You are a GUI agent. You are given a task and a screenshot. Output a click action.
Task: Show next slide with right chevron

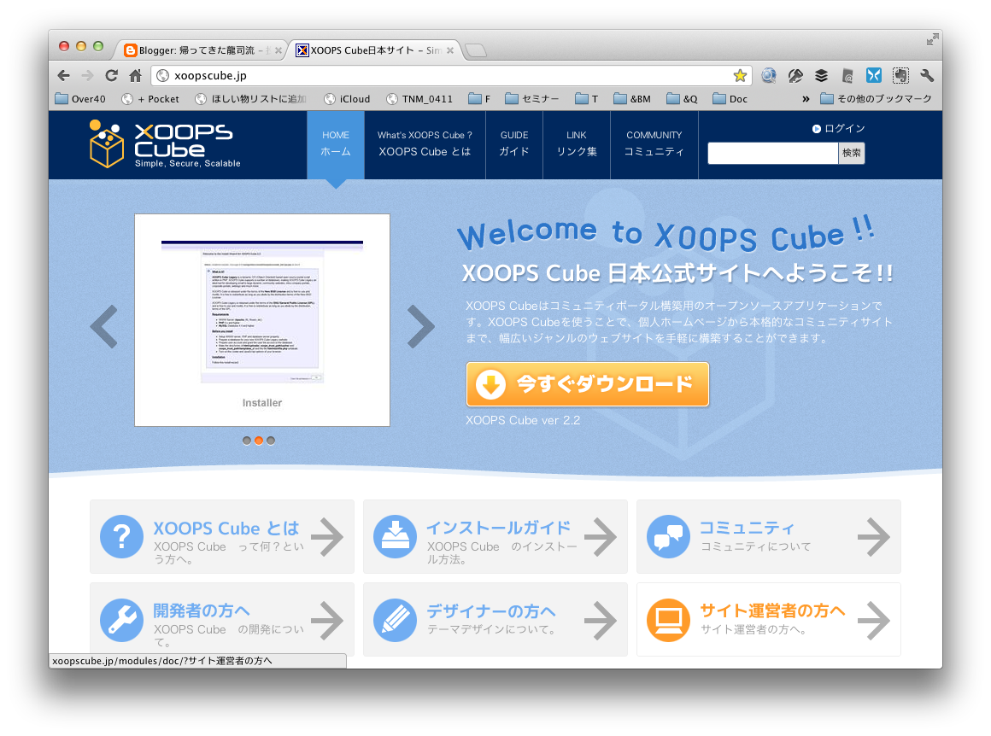click(x=421, y=327)
